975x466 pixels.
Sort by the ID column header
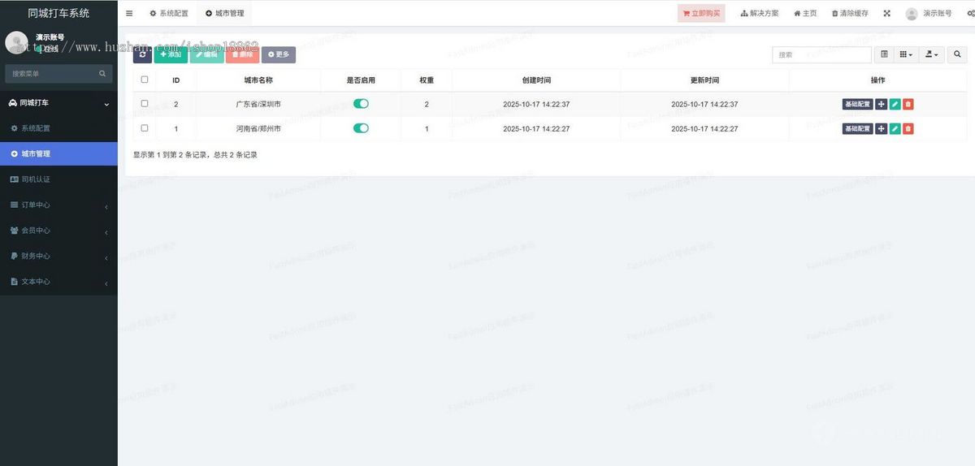[175, 80]
